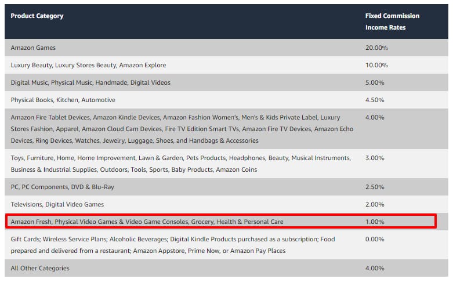Click the 1.00% commission rate
The width and height of the screenshot is (453, 286).
(x=375, y=222)
